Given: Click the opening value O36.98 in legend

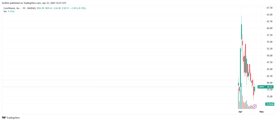Looking at the screenshot, I should click(x=41, y=8).
